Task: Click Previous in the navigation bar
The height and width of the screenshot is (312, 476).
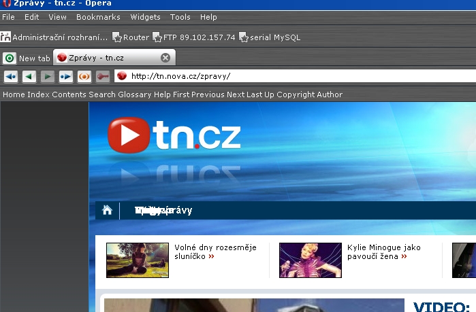Action: (x=208, y=94)
